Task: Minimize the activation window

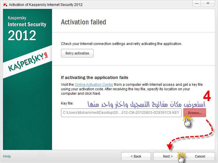Action: pyautogui.click(x=197, y=3)
